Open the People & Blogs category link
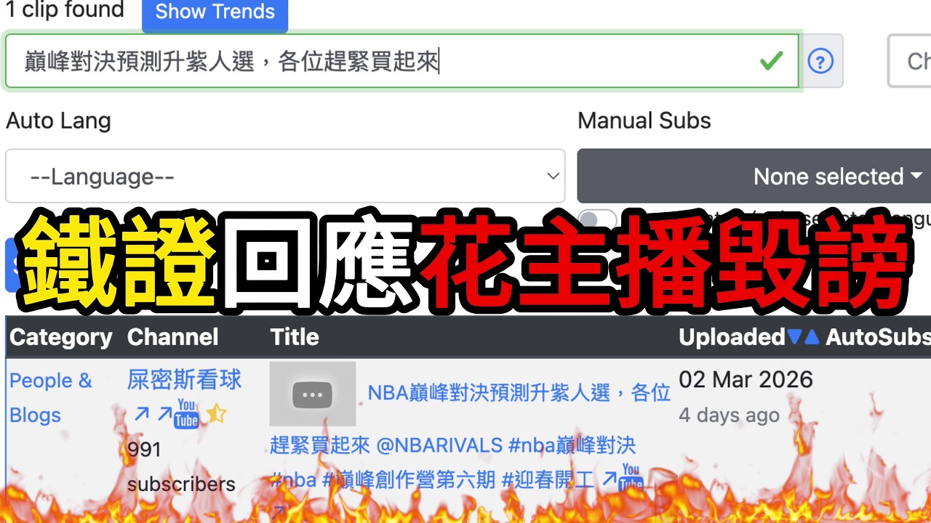 [x=51, y=397]
